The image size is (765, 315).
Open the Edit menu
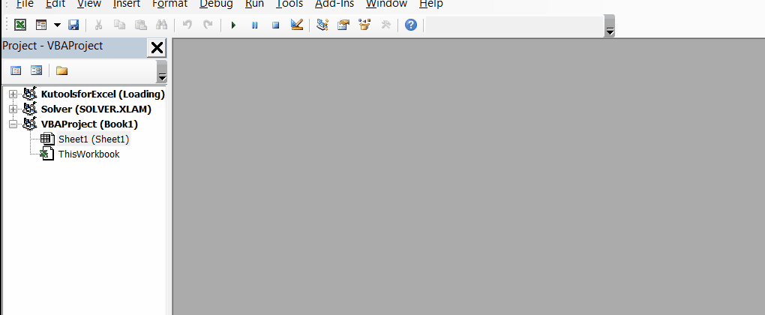click(x=55, y=4)
